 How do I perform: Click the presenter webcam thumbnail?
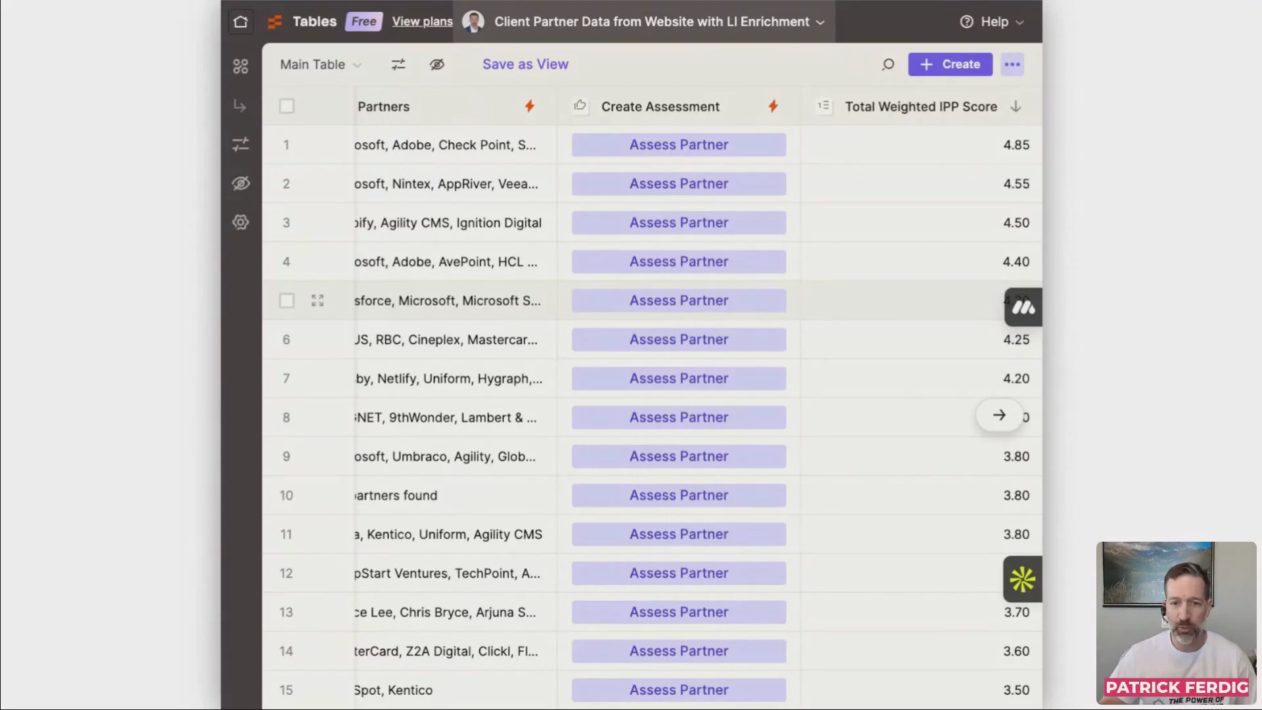[x=1176, y=623]
